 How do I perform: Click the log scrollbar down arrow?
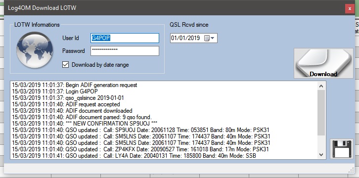(321, 155)
